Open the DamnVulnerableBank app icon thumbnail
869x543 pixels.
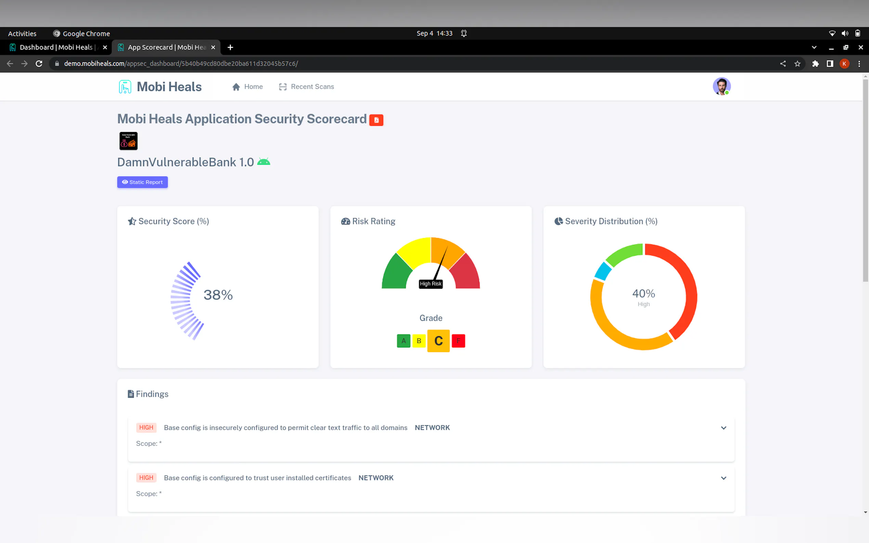tap(128, 141)
